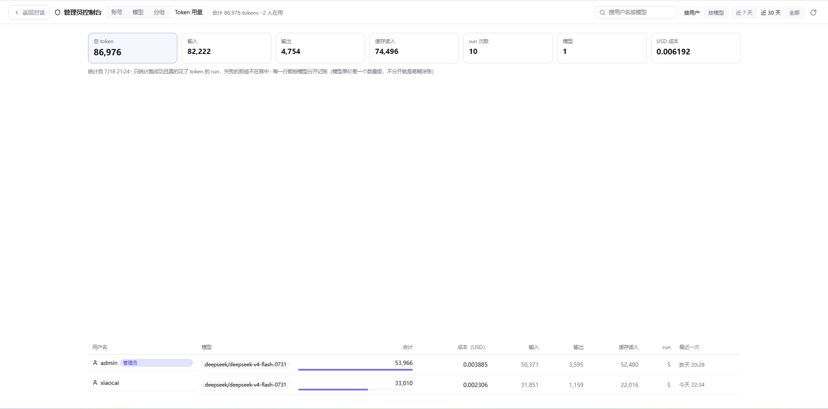Click the model tag in xiaocai's row
The width and height of the screenshot is (828, 409).
coord(245,385)
